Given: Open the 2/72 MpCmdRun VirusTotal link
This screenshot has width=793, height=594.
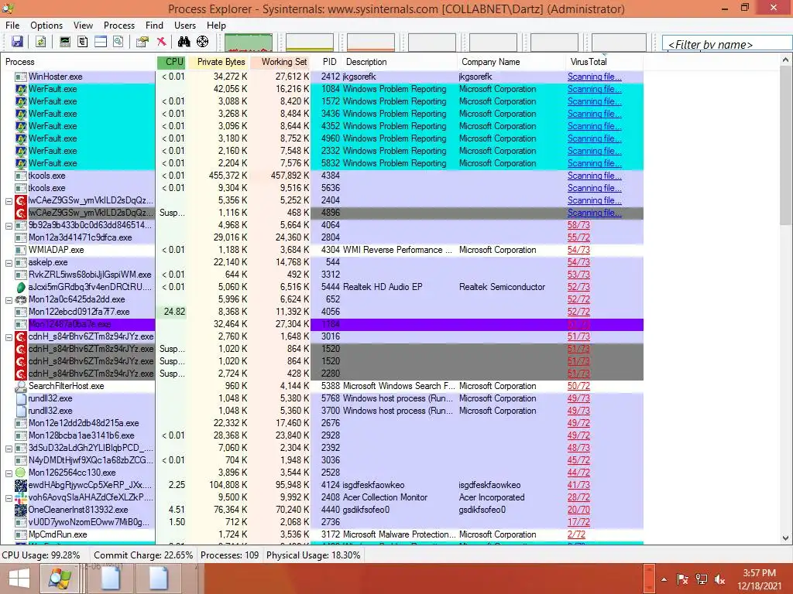Looking at the screenshot, I should (576, 534).
